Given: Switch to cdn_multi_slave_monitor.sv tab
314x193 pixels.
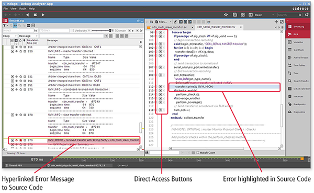Looking at the screenshot, I should 170,27.
